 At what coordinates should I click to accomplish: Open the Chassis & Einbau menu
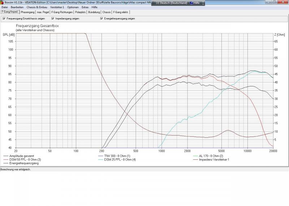click(37, 7)
